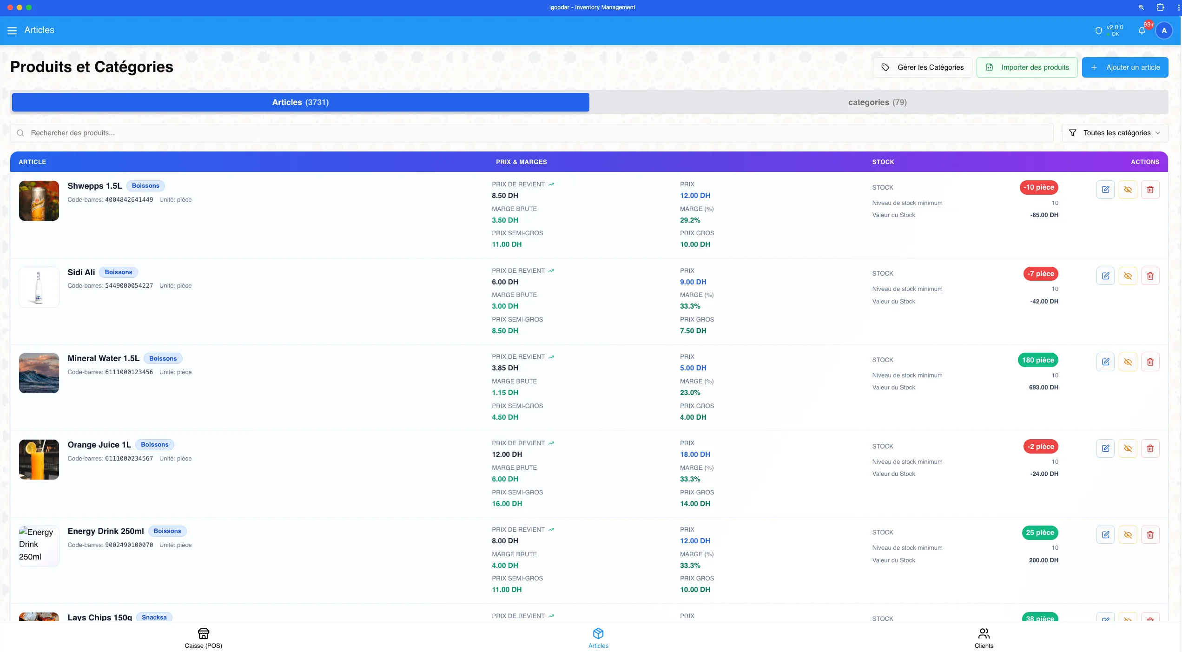
Task: Click Importer des produits button
Action: point(1026,67)
